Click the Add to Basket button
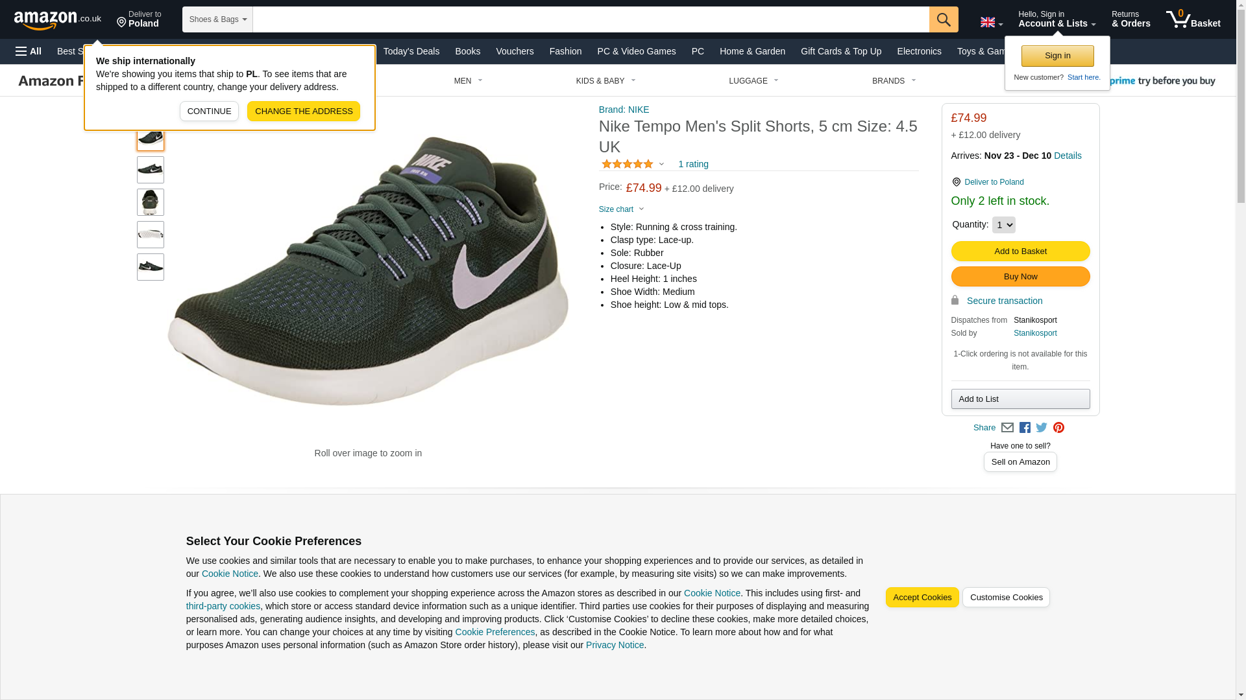This screenshot has width=1246, height=700. point(1020,251)
